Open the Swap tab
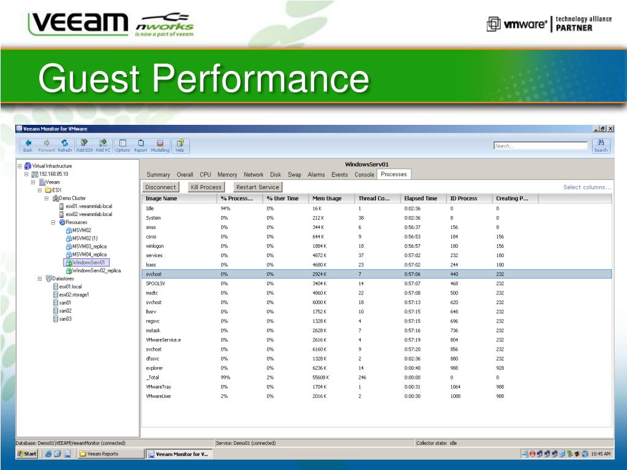Viewport: 627px width, 470px height. [295, 174]
